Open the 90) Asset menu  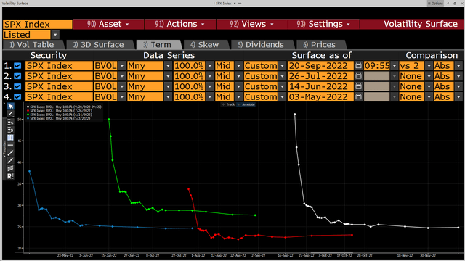coord(108,24)
